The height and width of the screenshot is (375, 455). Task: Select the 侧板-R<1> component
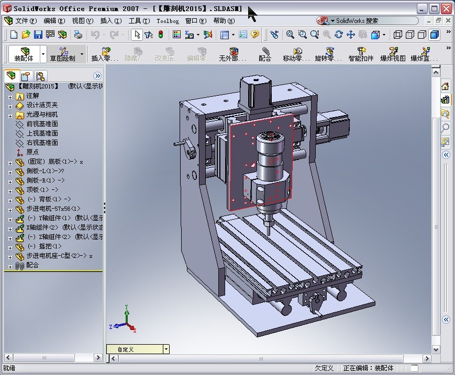coord(46,180)
